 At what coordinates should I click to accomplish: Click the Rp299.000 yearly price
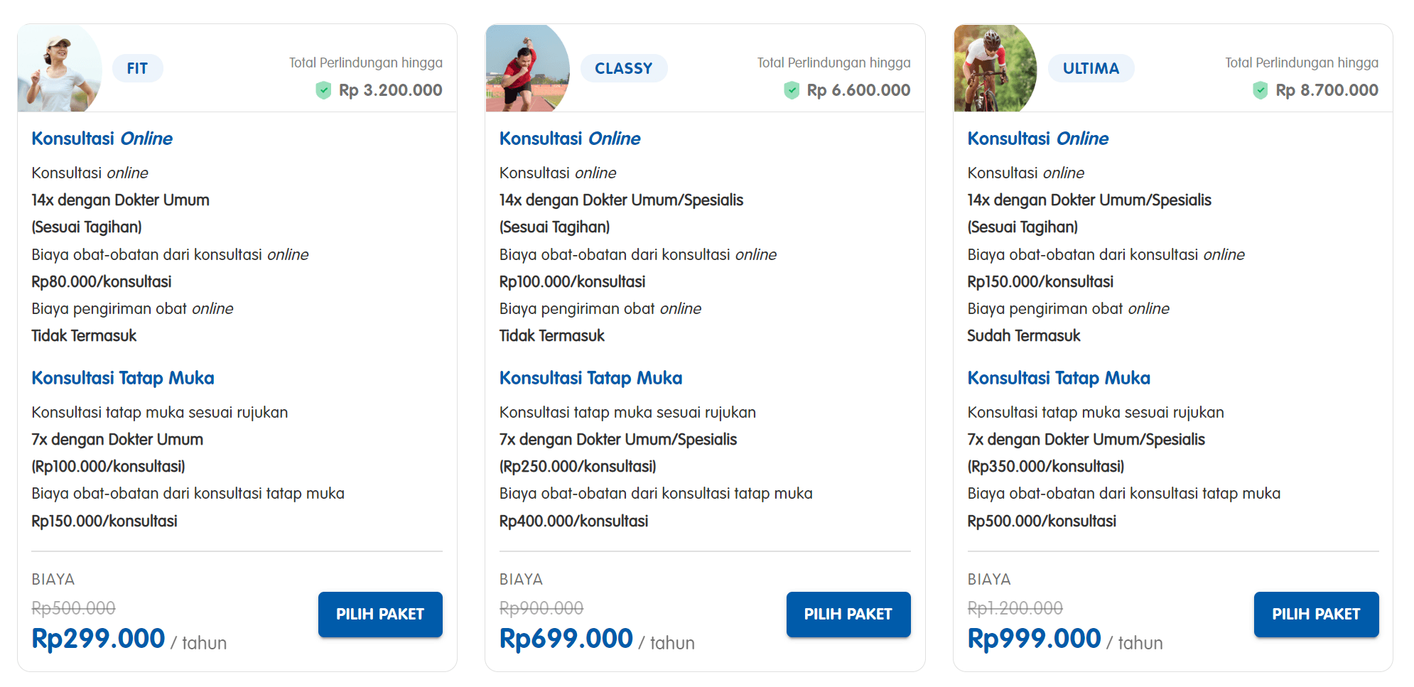click(x=98, y=639)
